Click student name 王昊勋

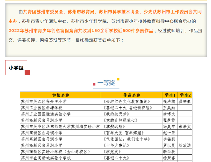pyautogui.click(x=169, y=108)
